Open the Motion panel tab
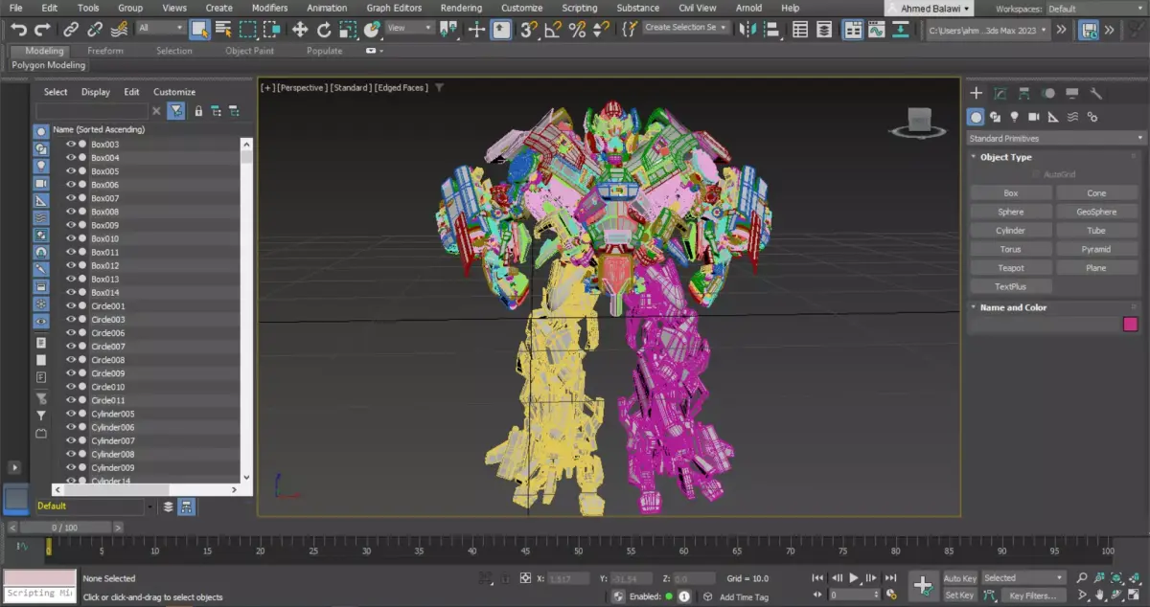 [x=1048, y=93]
